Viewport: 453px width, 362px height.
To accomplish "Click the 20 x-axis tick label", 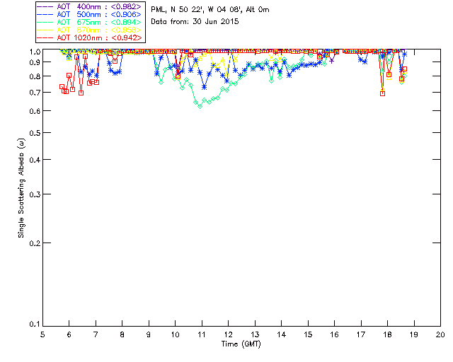I will 440,334.
